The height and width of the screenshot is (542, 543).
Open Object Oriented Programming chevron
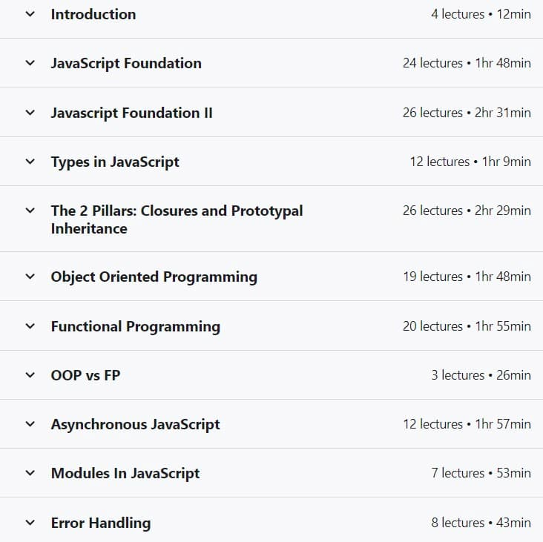(x=30, y=277)
